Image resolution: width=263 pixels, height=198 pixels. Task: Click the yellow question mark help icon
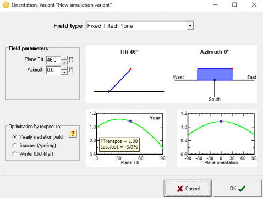pyautogui.click(x=73, y=134)
